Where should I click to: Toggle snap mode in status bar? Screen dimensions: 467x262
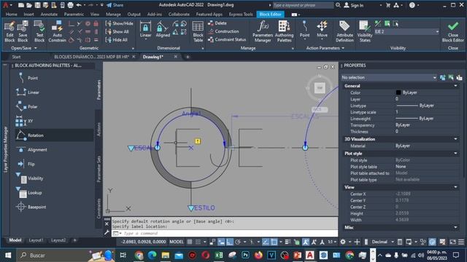198,242
